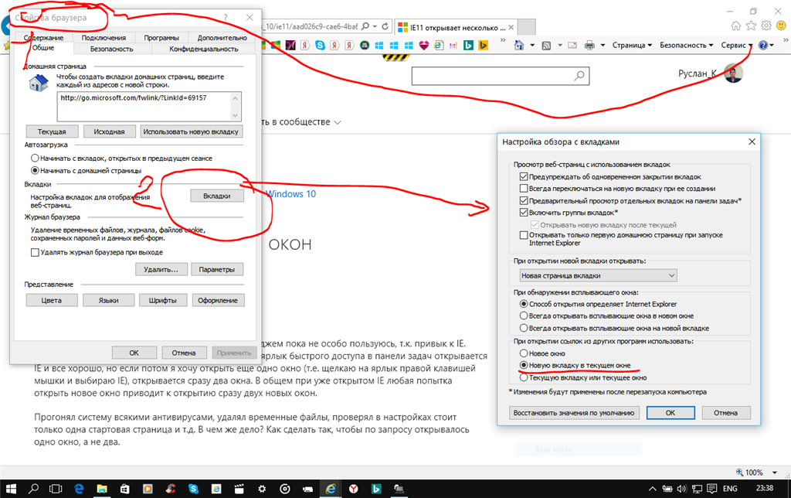This screenshot has height=498, width=791.
Task: Open the Программы tab
Action: pyautogui.click(x=161, y=38)
